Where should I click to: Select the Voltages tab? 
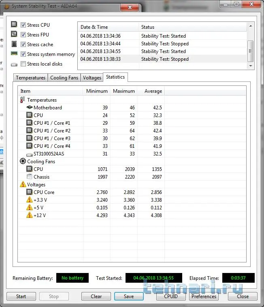point(92,78)
